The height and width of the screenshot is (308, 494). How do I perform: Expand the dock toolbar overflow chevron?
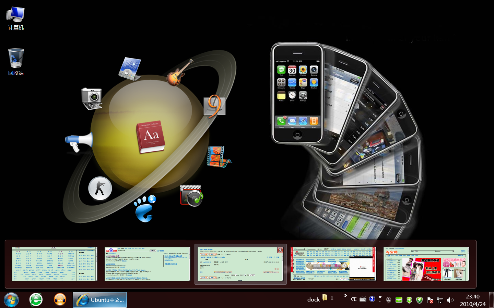[x=345, y=296]
